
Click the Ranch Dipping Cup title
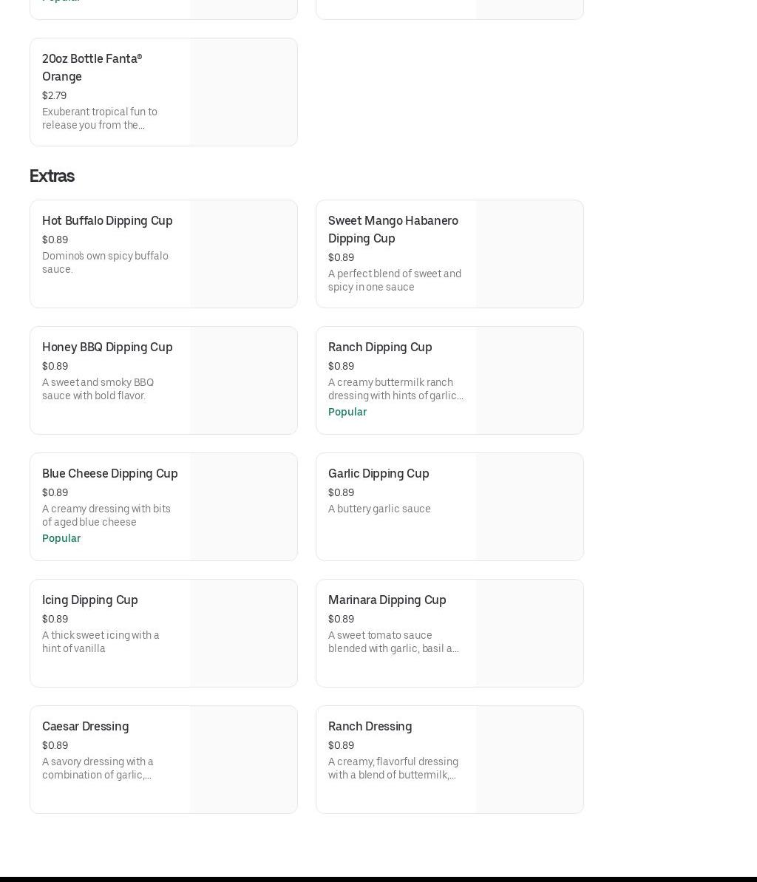380,347
